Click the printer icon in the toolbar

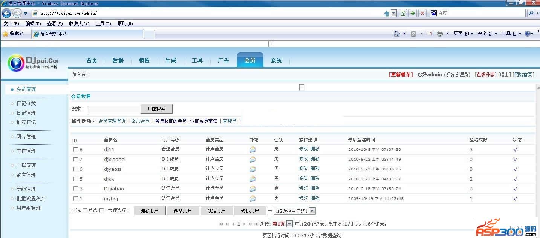tap(439, 34)
